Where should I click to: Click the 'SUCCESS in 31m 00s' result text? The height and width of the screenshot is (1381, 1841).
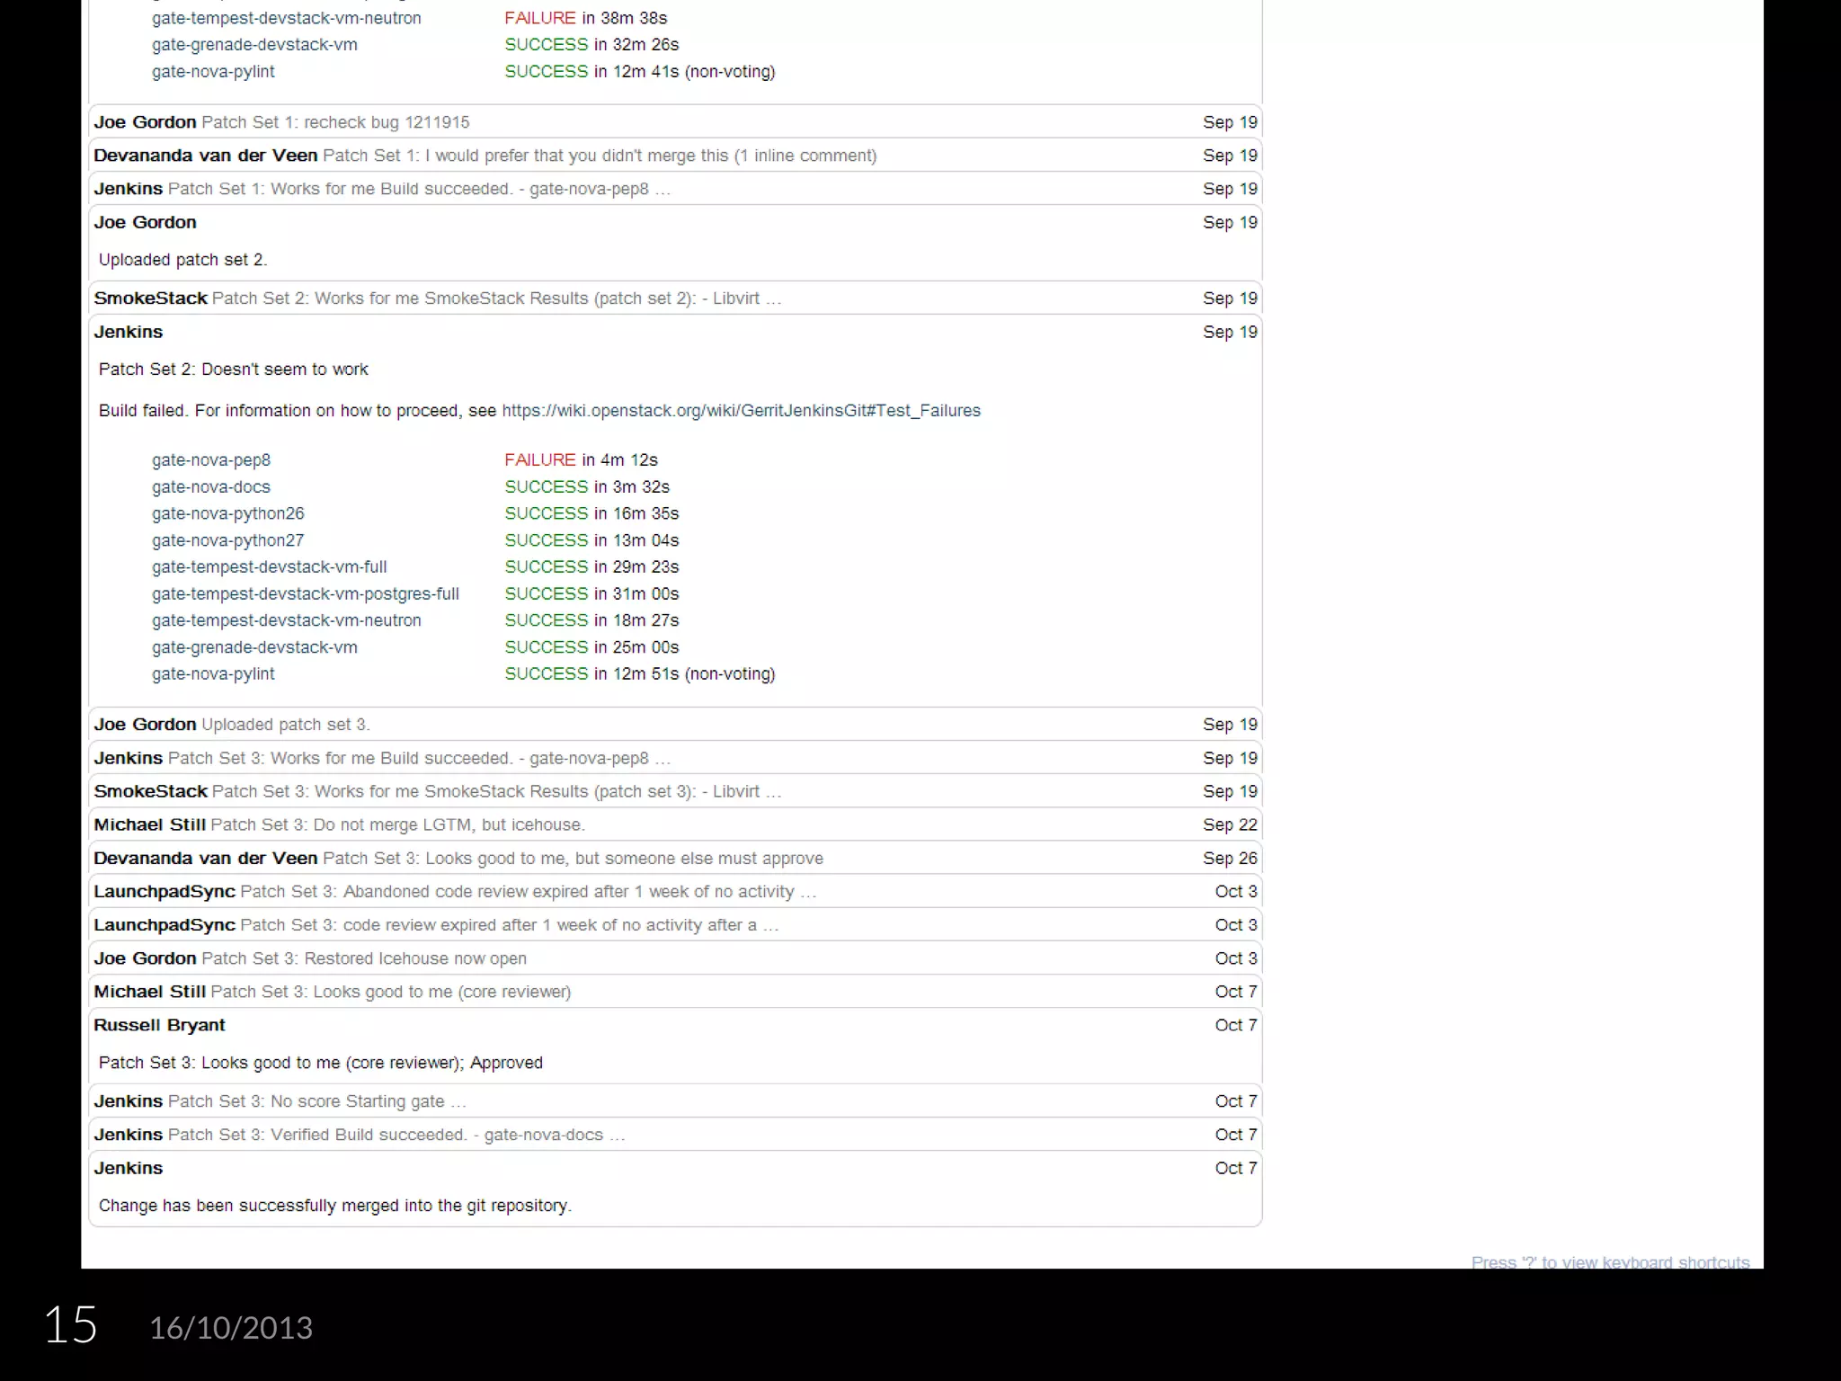coord(591,594)
